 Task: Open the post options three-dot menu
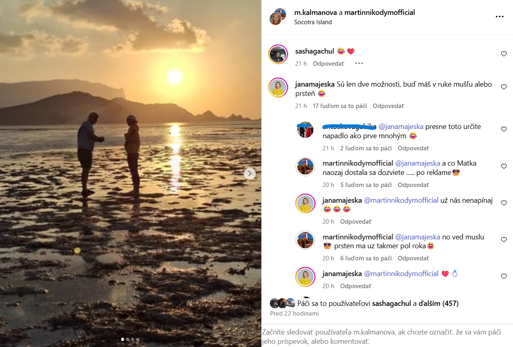point(500,17)
